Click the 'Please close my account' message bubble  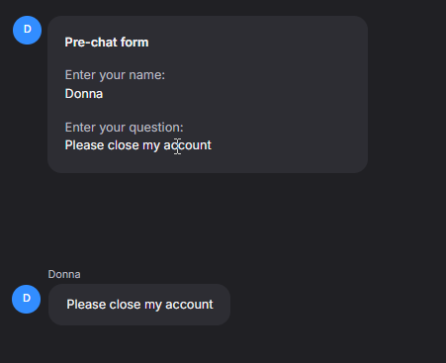139,305
